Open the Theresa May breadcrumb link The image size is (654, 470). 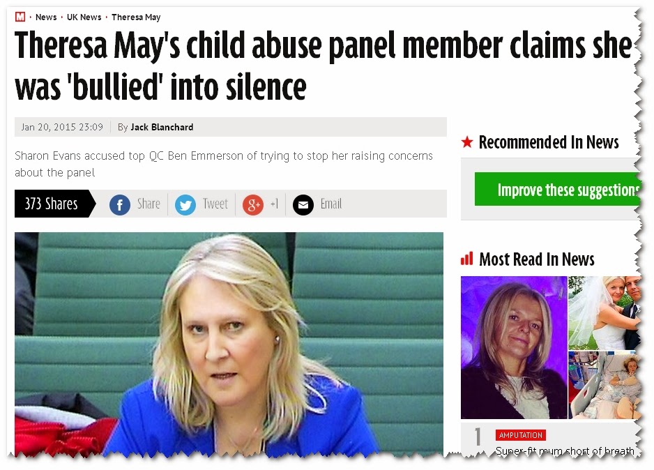(136, 17)
